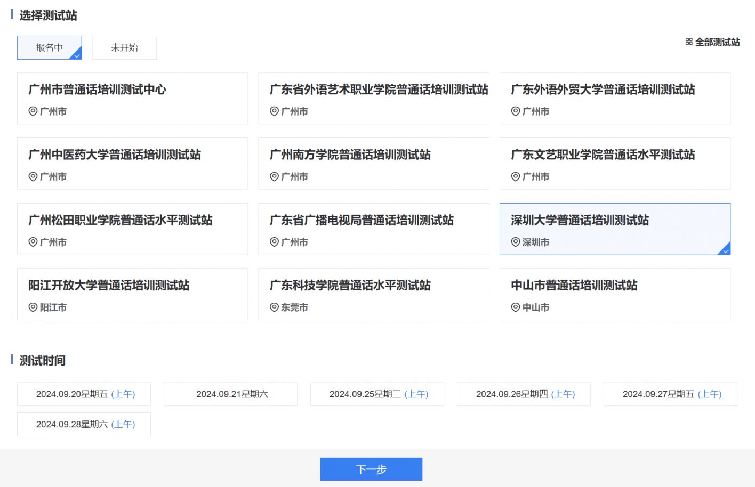755x487 pixels.
Task: Choose test date 2024.09.27星期五 (上午)
Action: pos(670,394)
